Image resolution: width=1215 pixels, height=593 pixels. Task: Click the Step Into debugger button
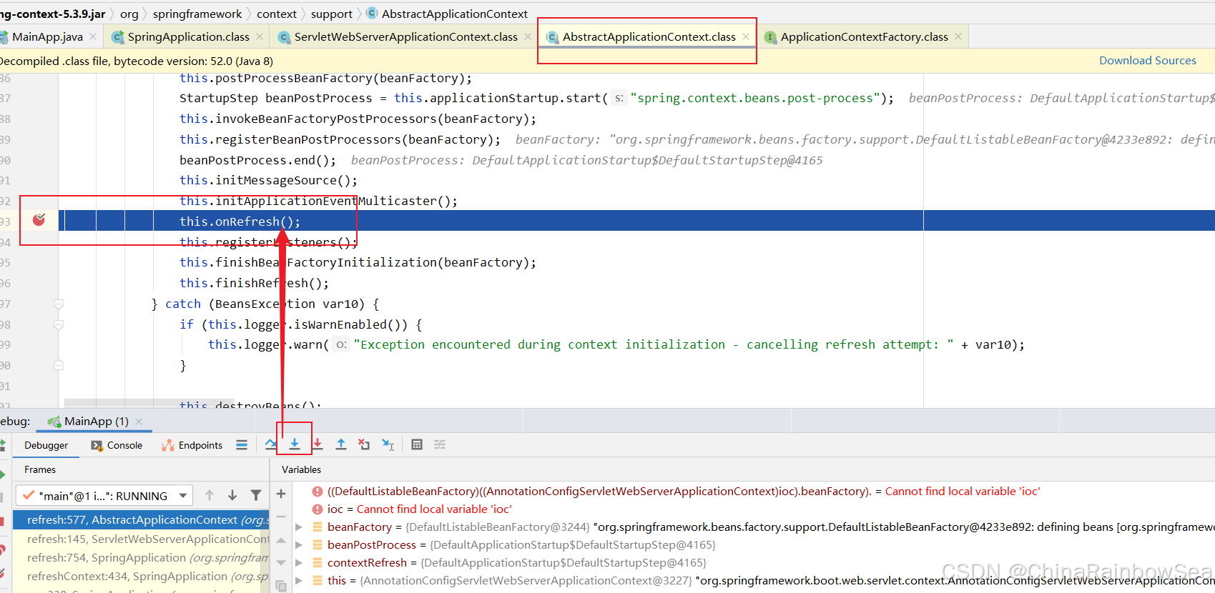coord(295,444)
